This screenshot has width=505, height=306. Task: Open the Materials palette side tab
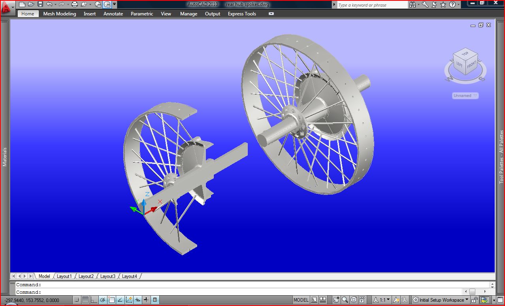[5, 157]
